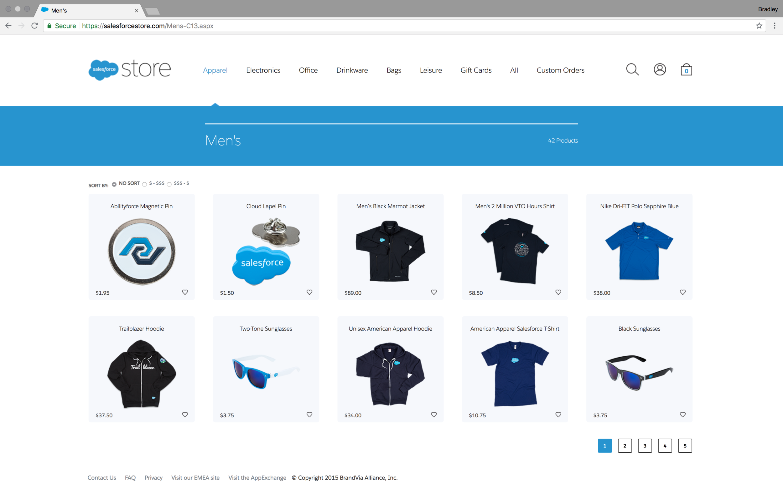Viewport: 783px width, 489px height.
Task: Open the Gift Cards menu
Action: (476, 70)
